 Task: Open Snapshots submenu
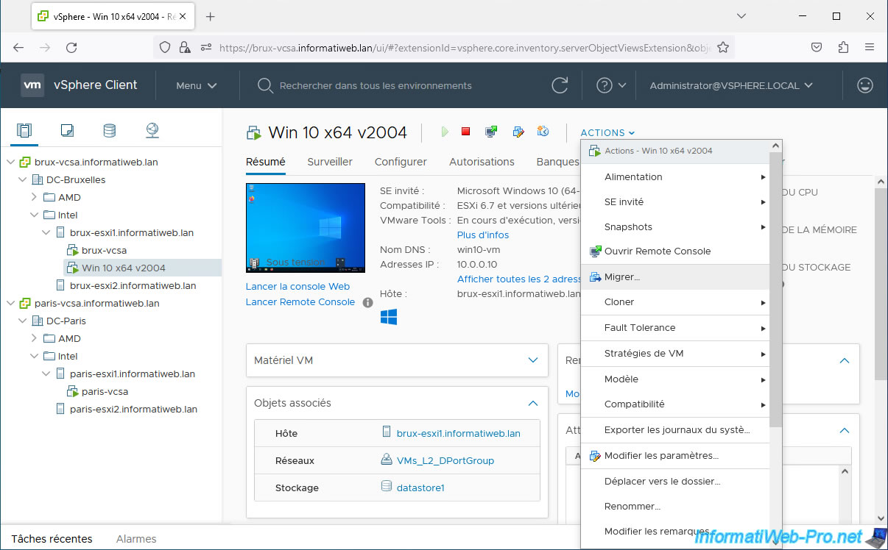tap(676, 226)
